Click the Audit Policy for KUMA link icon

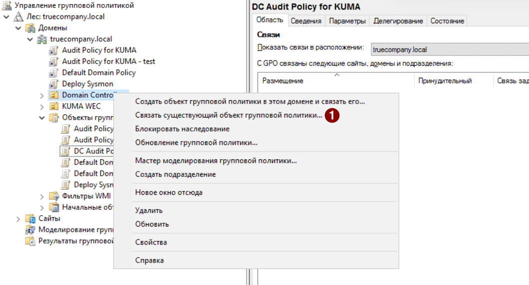(x=53, y=50)
